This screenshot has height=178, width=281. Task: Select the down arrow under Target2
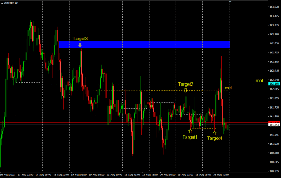coord(186,90)
